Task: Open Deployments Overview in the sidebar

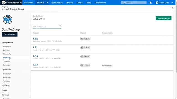Action: coord(7,47)
